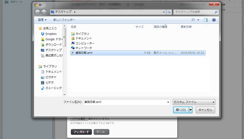Open the 整理 menu
This screenshot has width=244, height=139.
(42, 20)
